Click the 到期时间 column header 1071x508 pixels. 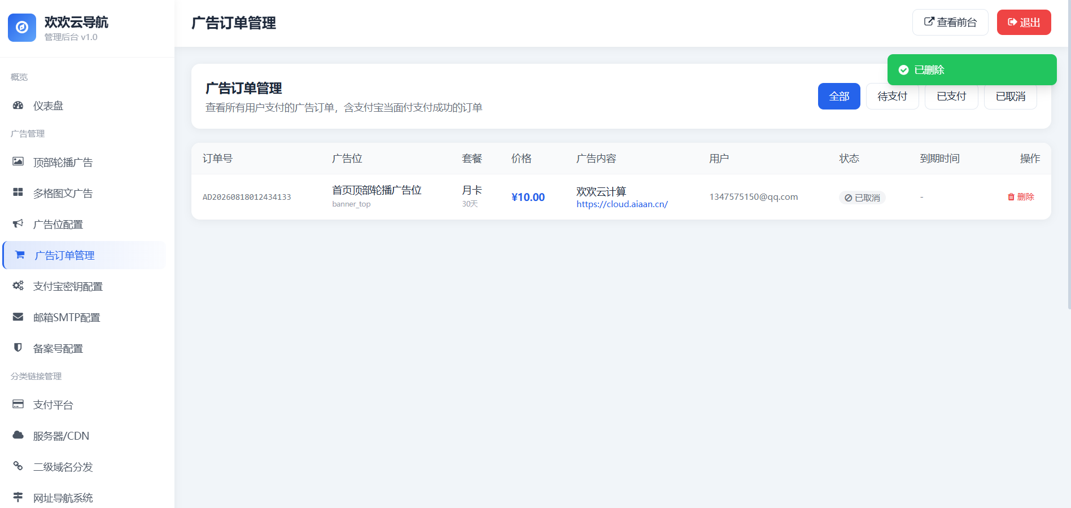pyautogui.click(x=939, y=159)
